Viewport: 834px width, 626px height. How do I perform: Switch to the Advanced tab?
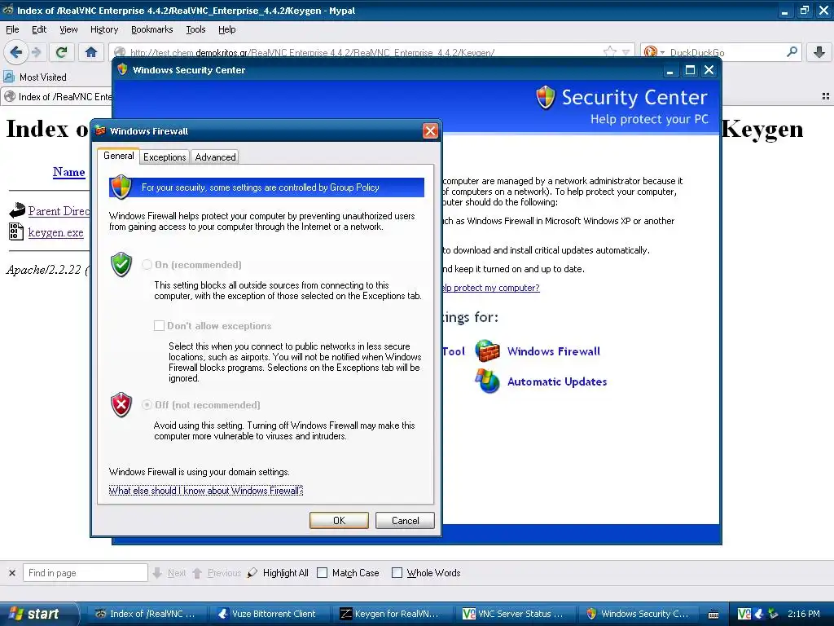click(x=215, y=157)
